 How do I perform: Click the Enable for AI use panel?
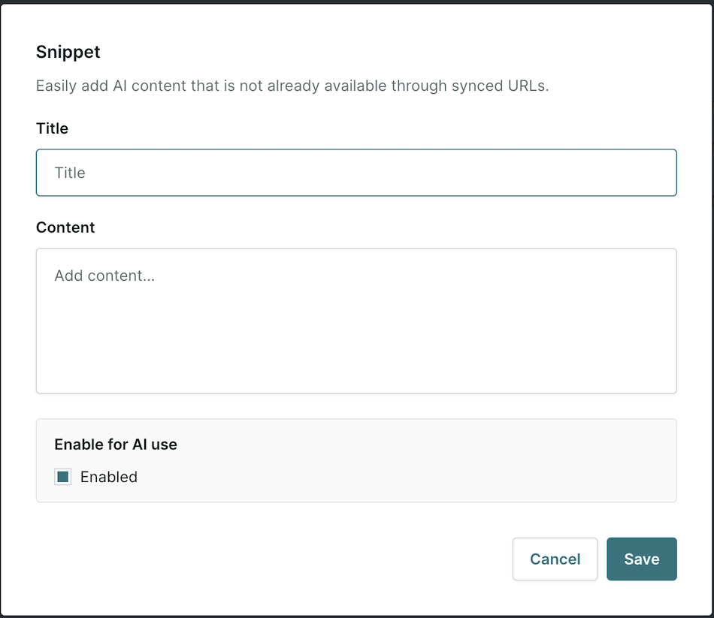(x=356, y=460)
